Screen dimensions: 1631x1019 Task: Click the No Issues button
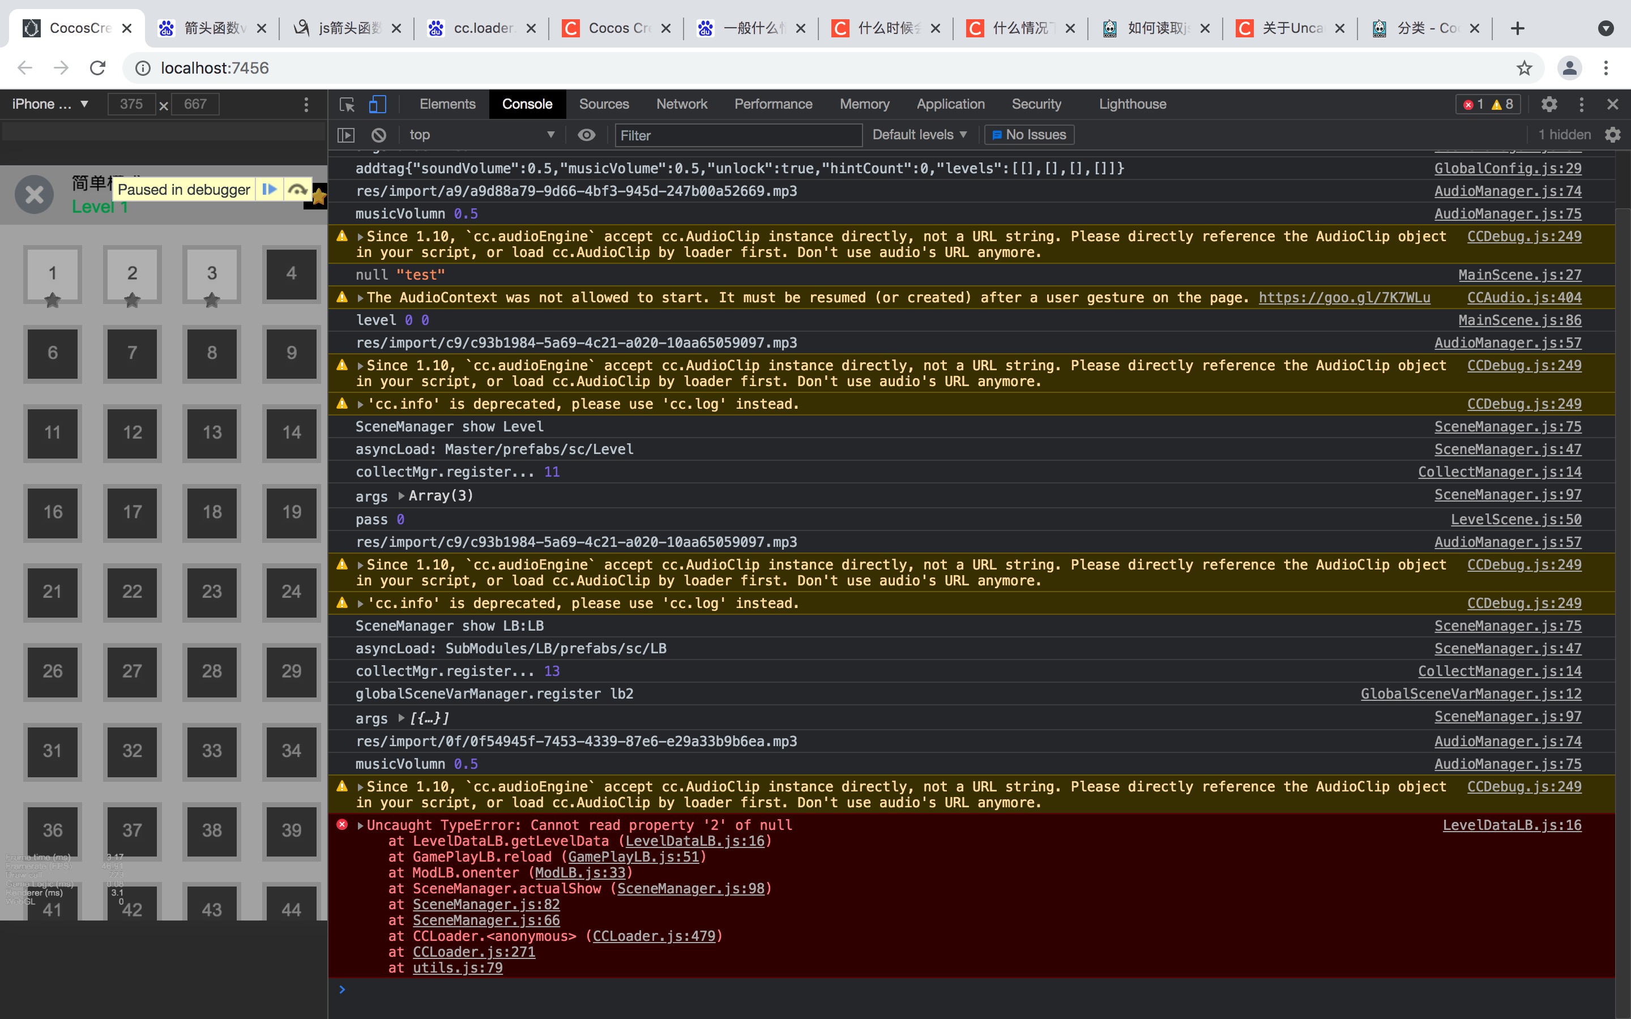[1029, 135]
